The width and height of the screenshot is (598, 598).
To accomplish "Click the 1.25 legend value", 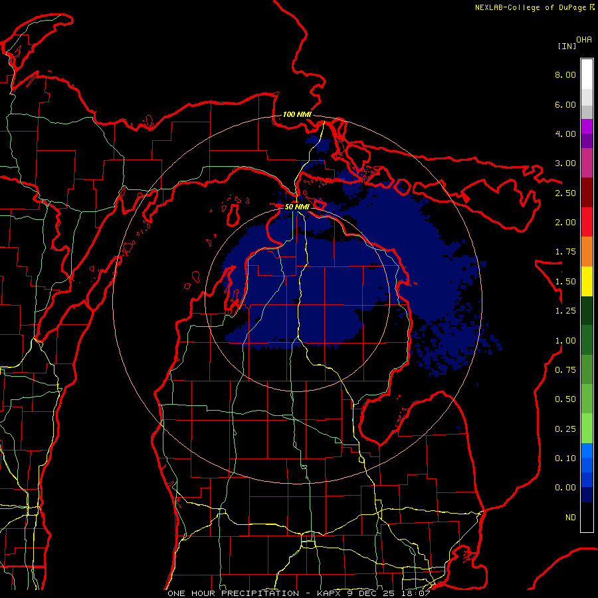I will 565,311.
